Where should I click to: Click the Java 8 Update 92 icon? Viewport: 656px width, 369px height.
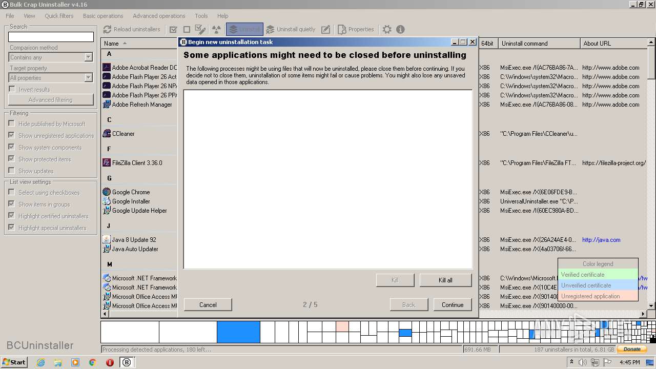[x=107, y=239]
